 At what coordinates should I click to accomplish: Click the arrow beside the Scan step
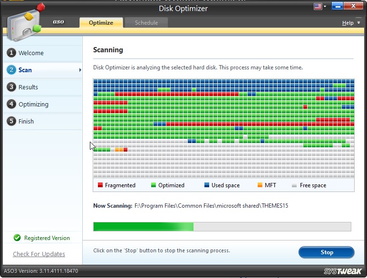(x=80, y=70)
